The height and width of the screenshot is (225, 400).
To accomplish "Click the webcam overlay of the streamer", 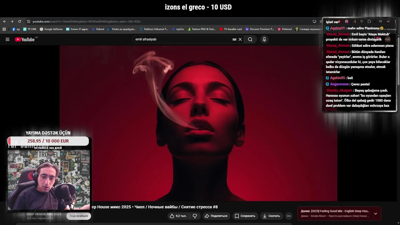I will [x=48, y=180].
